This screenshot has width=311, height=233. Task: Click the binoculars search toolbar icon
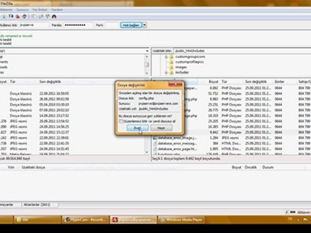coord(54,17)
